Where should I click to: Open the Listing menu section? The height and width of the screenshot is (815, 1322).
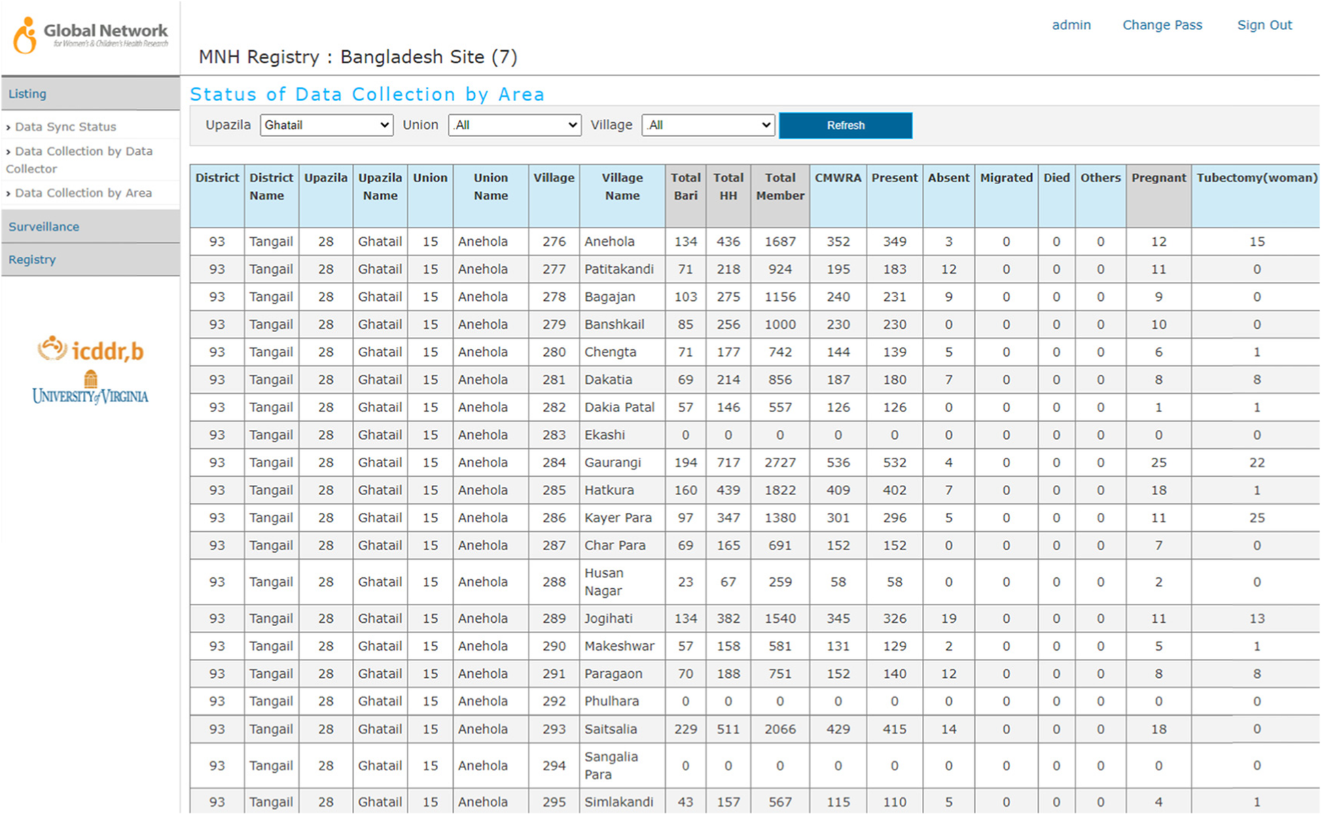90,94
